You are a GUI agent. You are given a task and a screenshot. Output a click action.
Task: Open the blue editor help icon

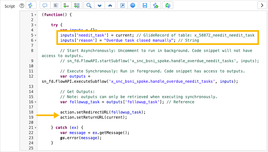click(133, 5)
